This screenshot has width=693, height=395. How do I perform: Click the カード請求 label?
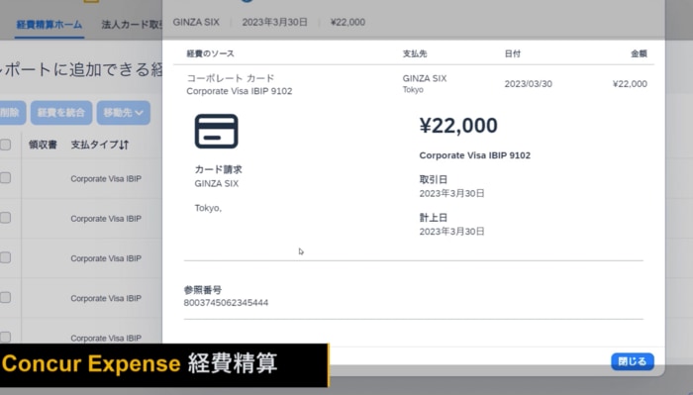tap(218, 169)
